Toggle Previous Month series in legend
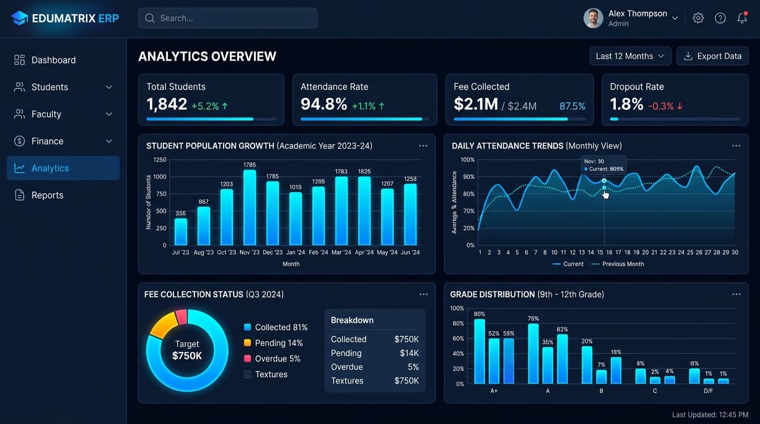Screen dimensions: 760x424 [x=617, y=264]
